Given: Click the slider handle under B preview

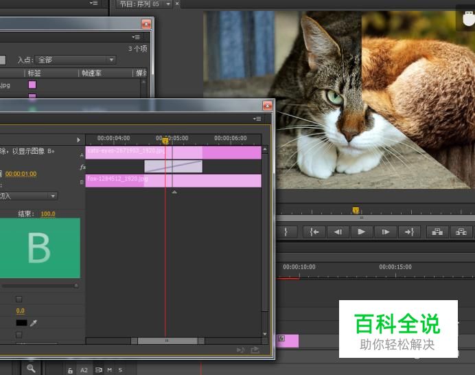Looking at the screenshot, I should [x=76, y=286].
